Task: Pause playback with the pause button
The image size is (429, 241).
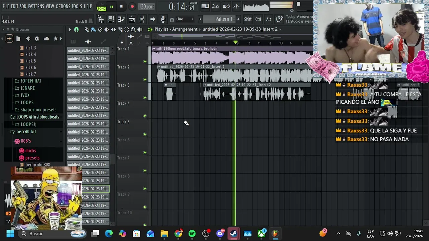Action: coord(111,7)
